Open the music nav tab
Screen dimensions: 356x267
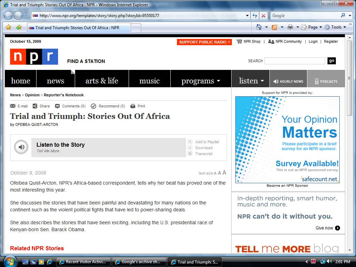149,81
